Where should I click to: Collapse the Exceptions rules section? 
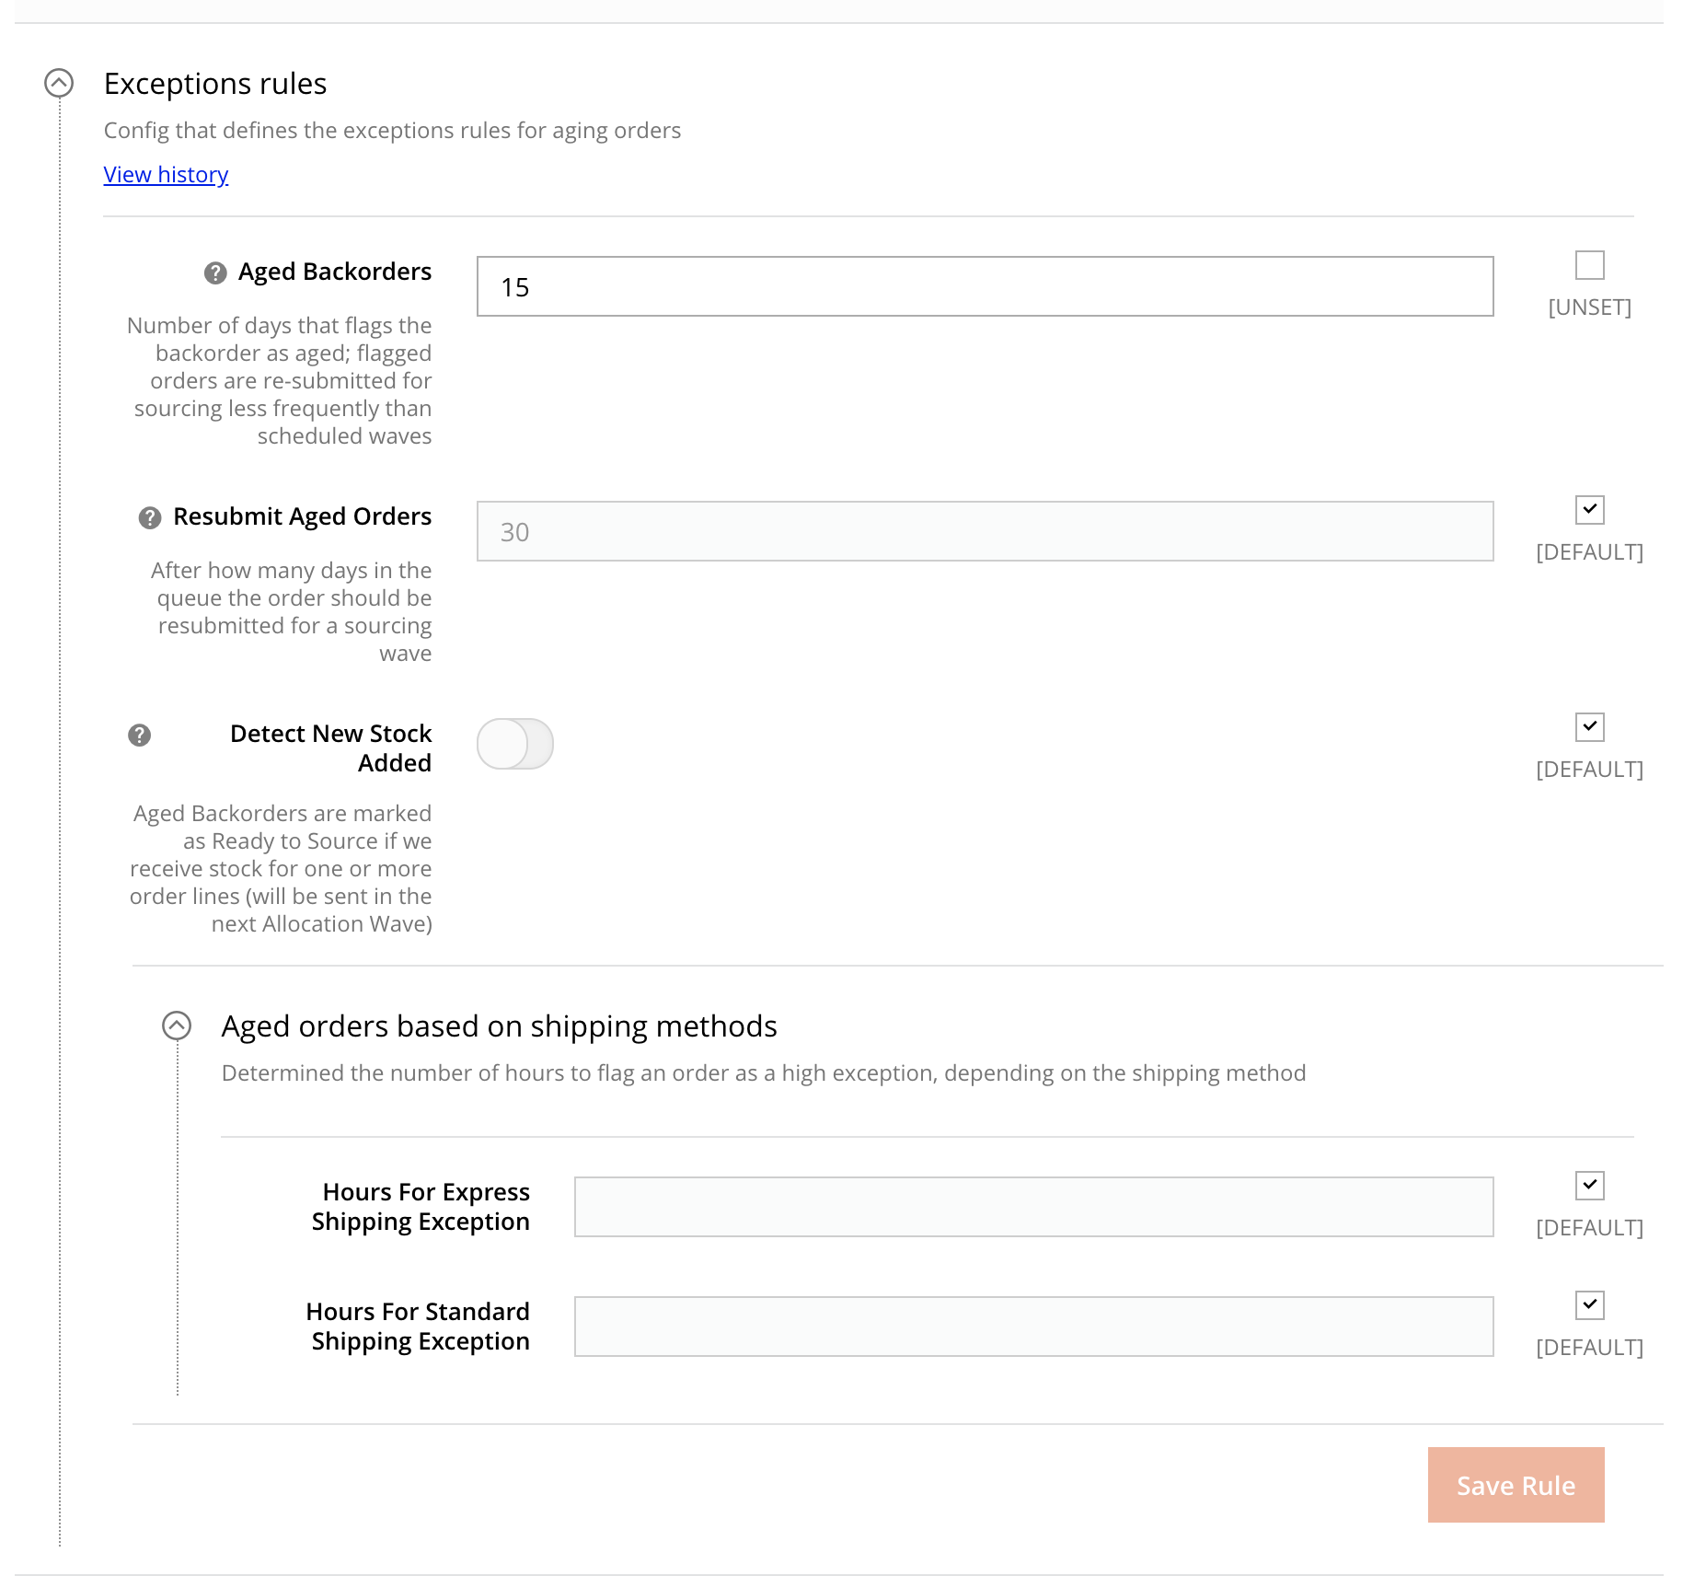coord(59,83)
